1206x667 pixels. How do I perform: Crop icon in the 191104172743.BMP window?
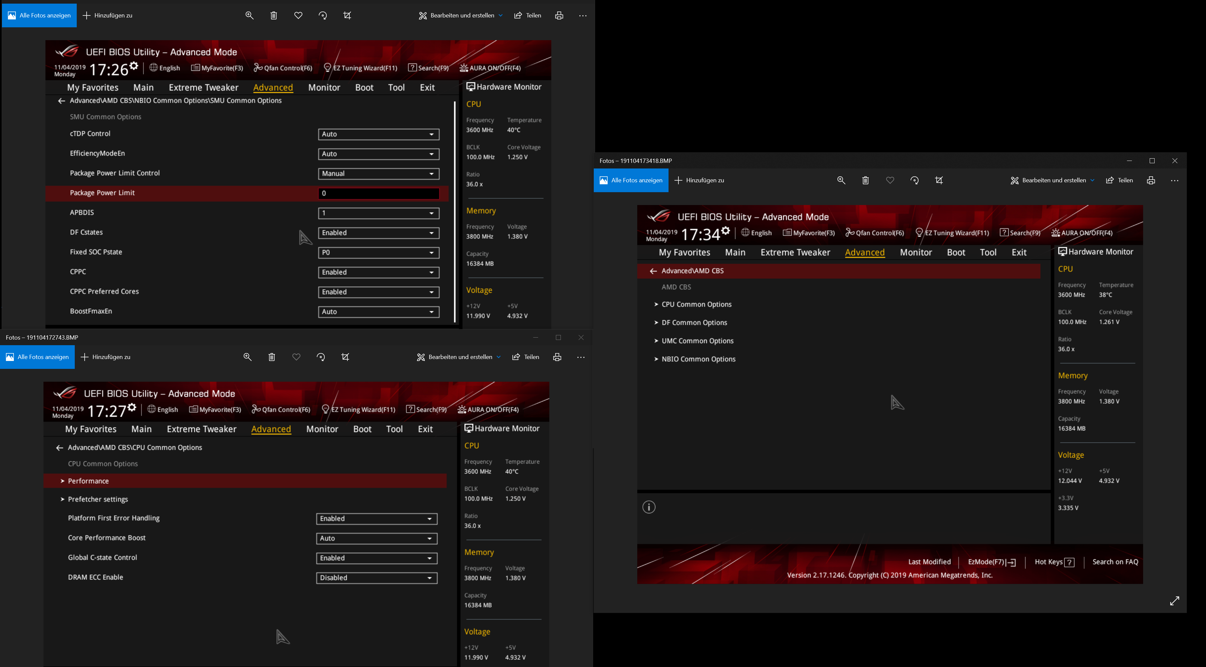click(x=345, y=357)
